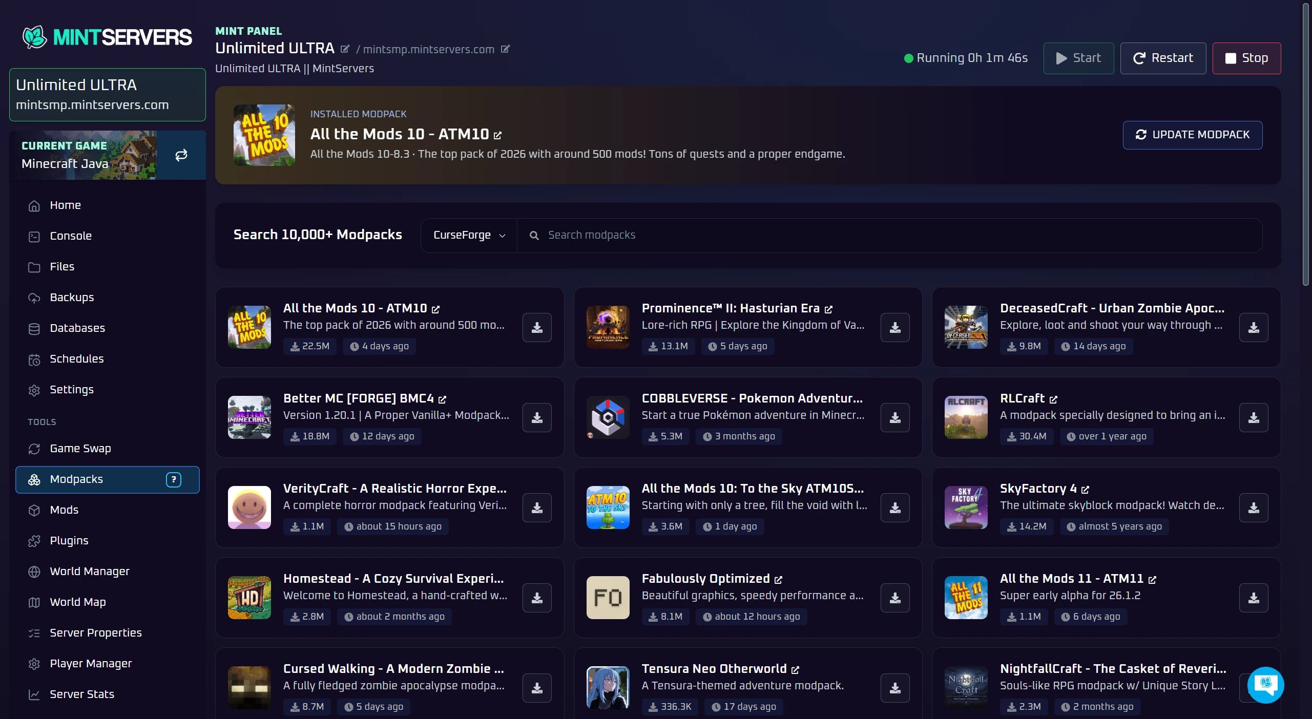Download the COBBLEVERSE modpack
The image size is (1312, 719).
[x=895, y=417]
